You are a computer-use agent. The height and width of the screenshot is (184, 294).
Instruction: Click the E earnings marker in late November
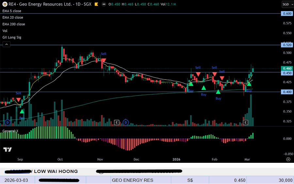click(x=117, y=123)
